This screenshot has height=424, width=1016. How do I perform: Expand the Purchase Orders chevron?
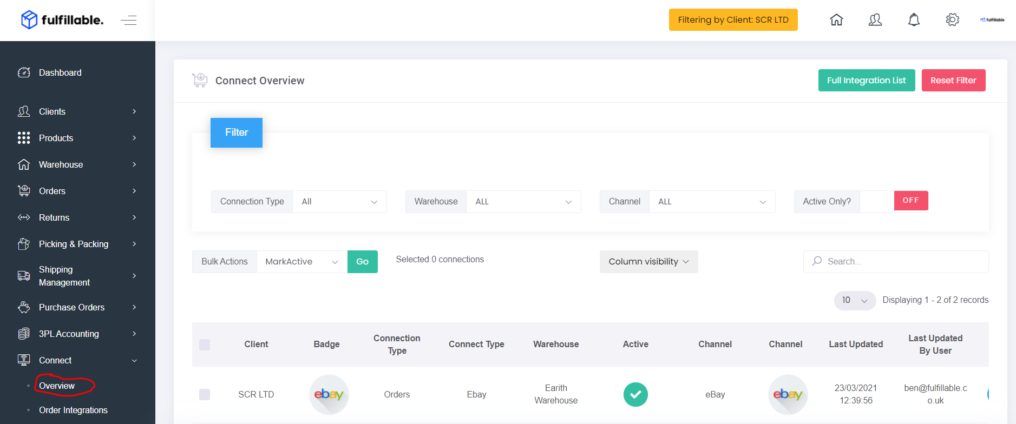pos(134,307)
